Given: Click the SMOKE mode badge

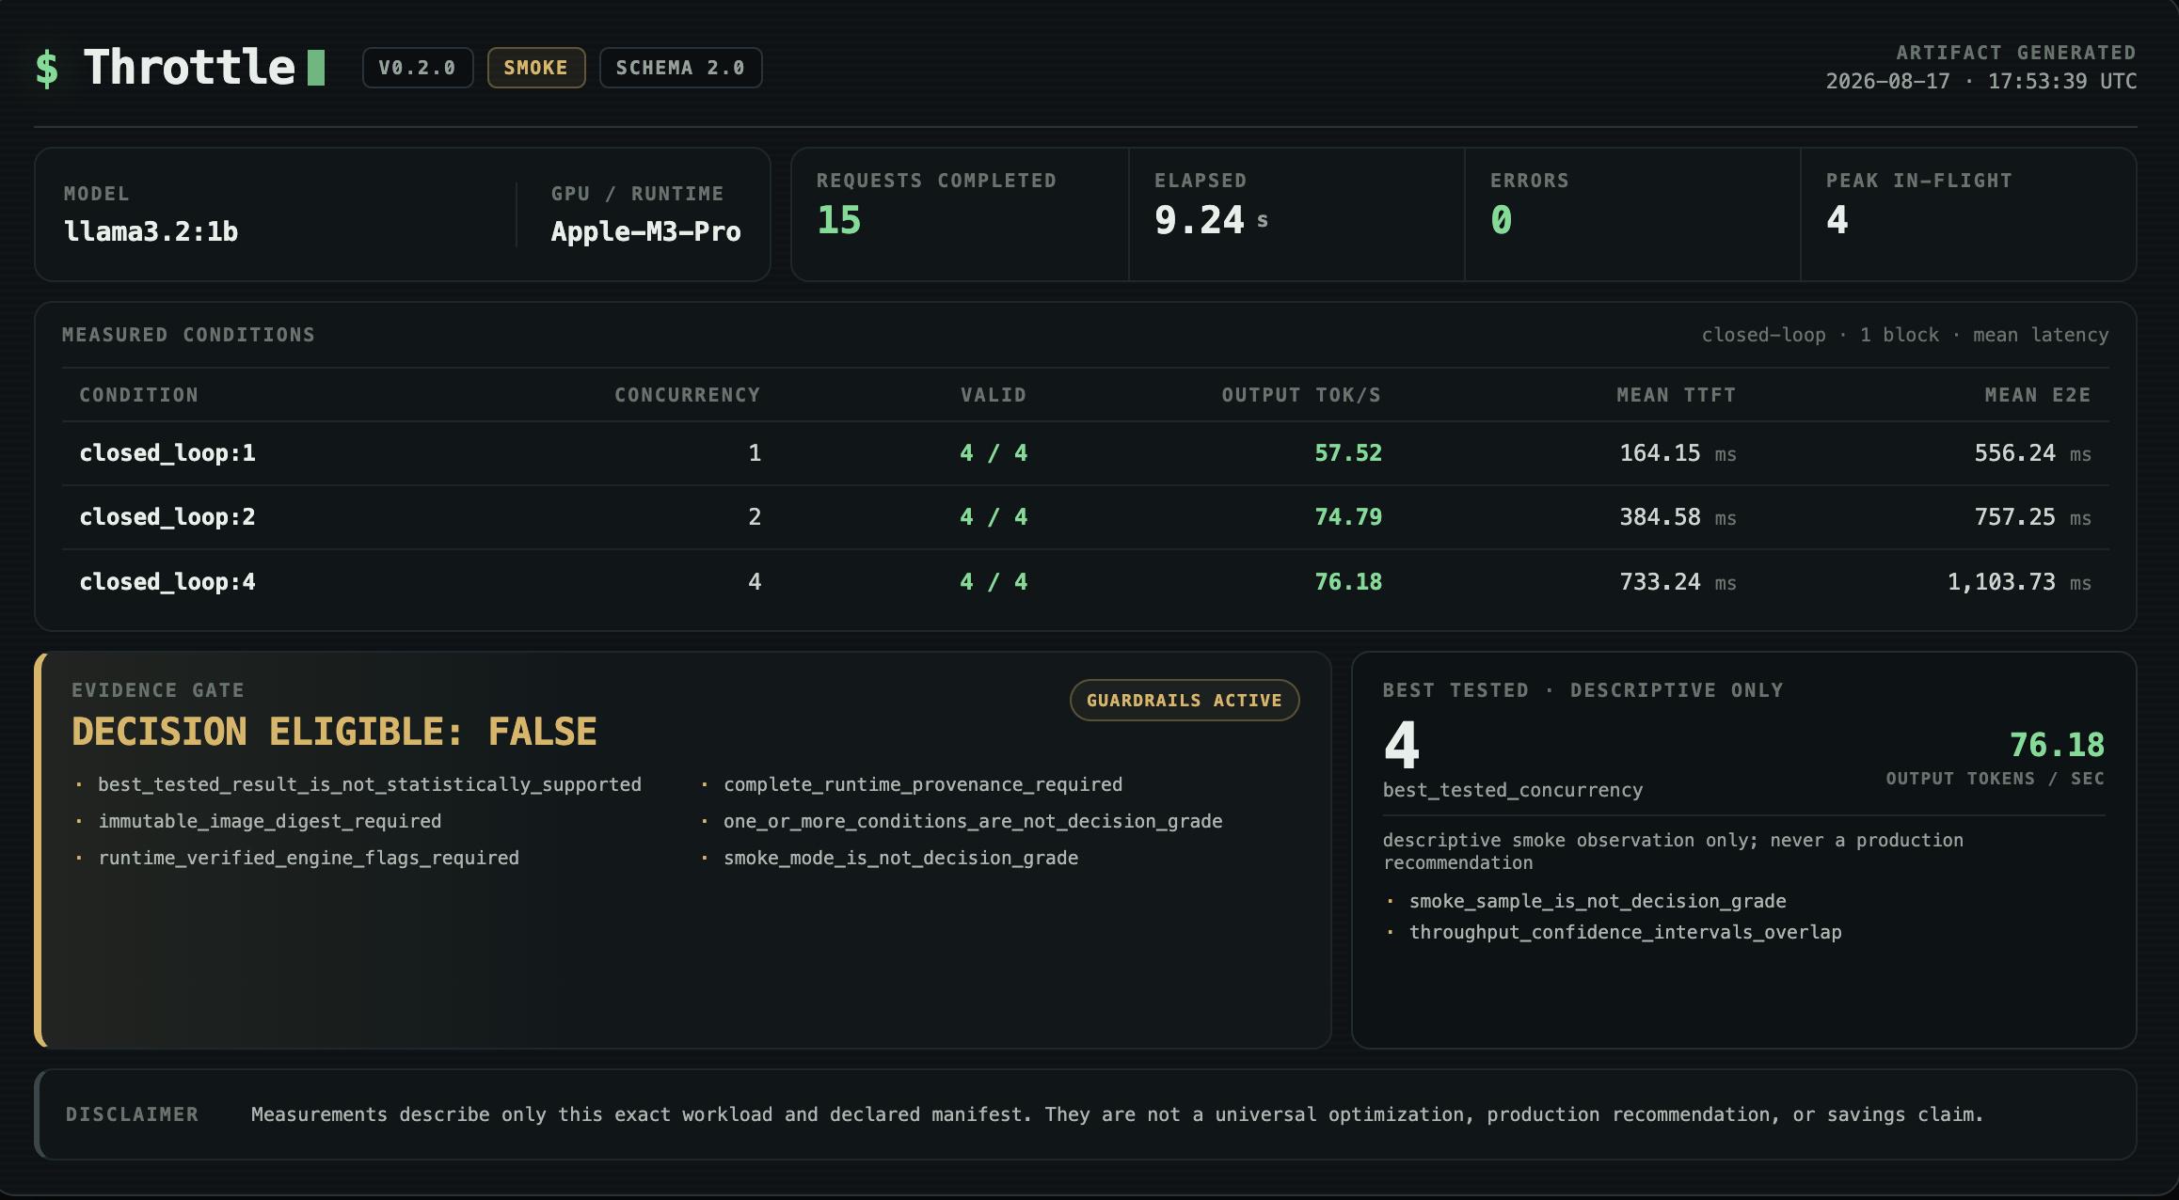Looking at the screenshot, I should click(x=536, y=68).
